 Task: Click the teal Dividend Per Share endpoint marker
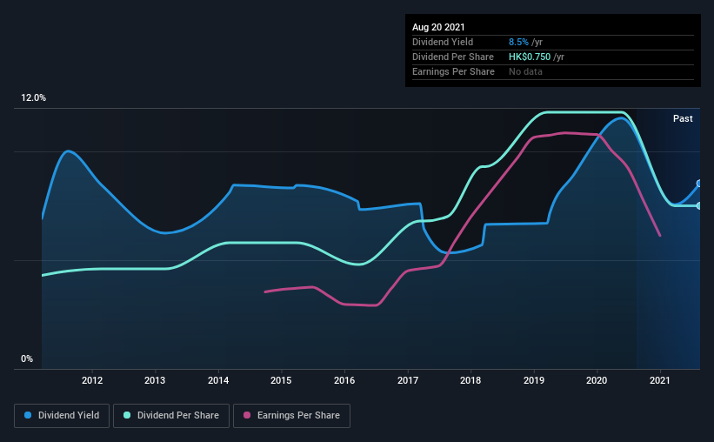coord(699,206)
